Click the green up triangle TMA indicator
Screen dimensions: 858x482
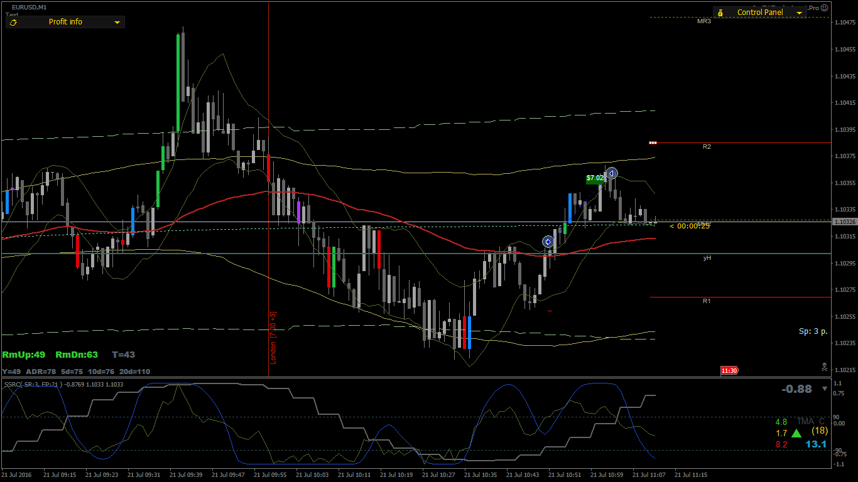796,433
